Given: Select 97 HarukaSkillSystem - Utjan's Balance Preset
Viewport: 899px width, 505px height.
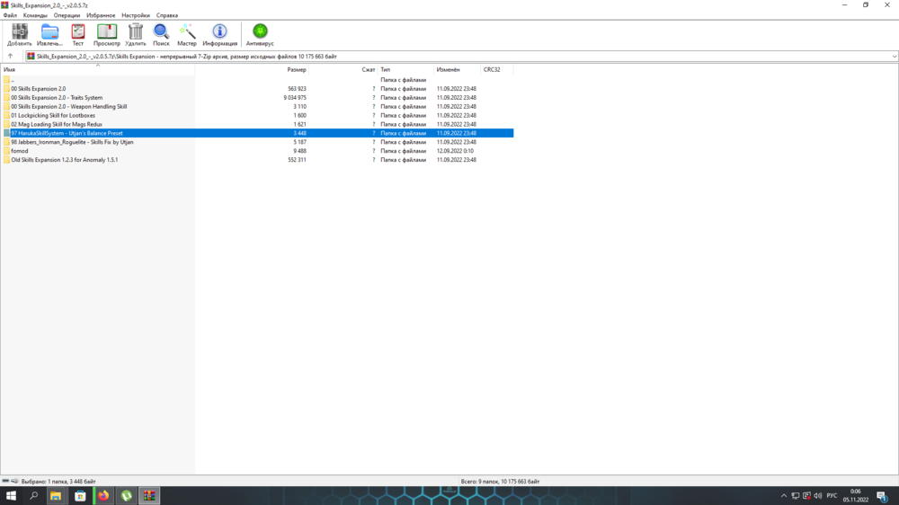Looking at the screenshot, I should click(x=257, y=134).
